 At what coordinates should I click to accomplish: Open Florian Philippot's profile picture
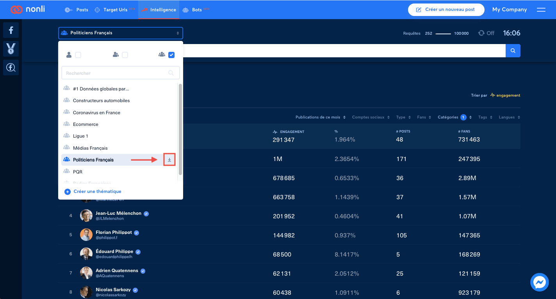[x=86, y=235]
